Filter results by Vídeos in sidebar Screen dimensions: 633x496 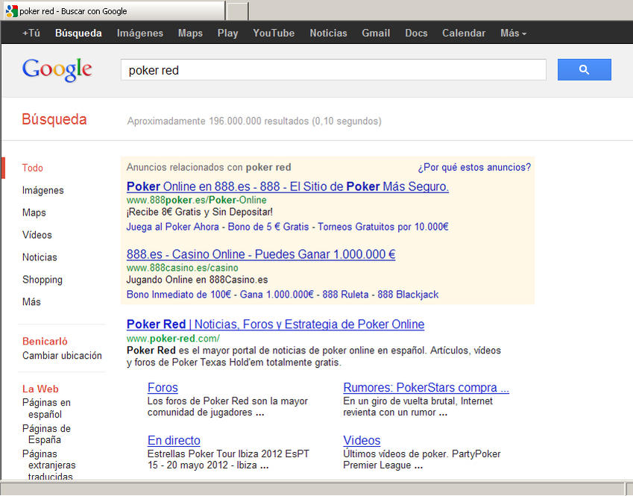[x=37, y=235]
